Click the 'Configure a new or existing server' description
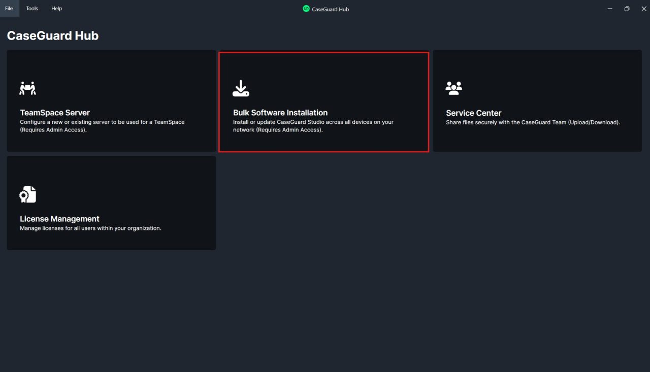This screenshot has height=372, width=650. point(102,126)
